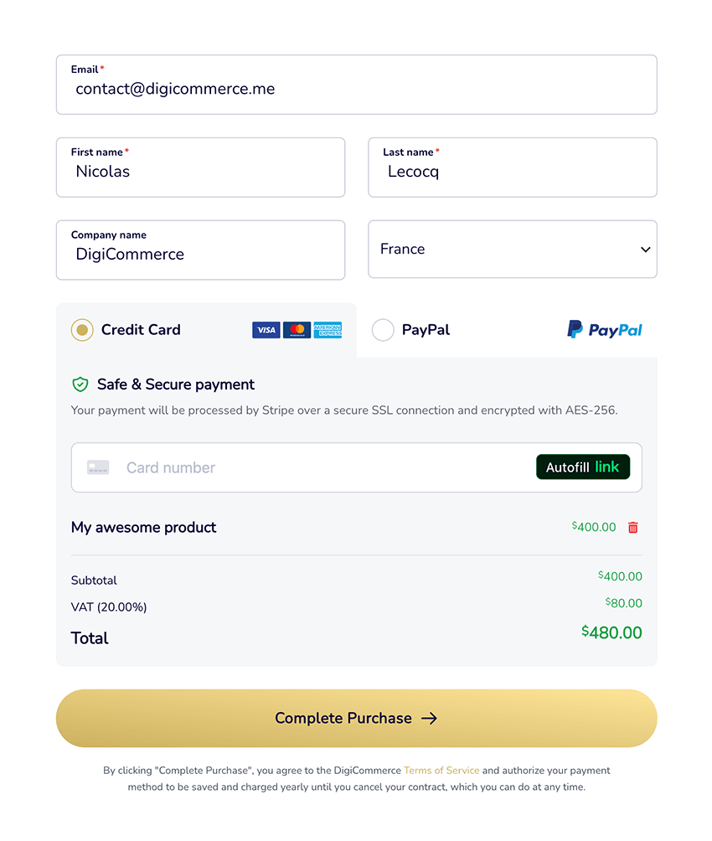Viewport: 712px width, 841px height.
Task: Click the PayPal logo
Action: 604,330
